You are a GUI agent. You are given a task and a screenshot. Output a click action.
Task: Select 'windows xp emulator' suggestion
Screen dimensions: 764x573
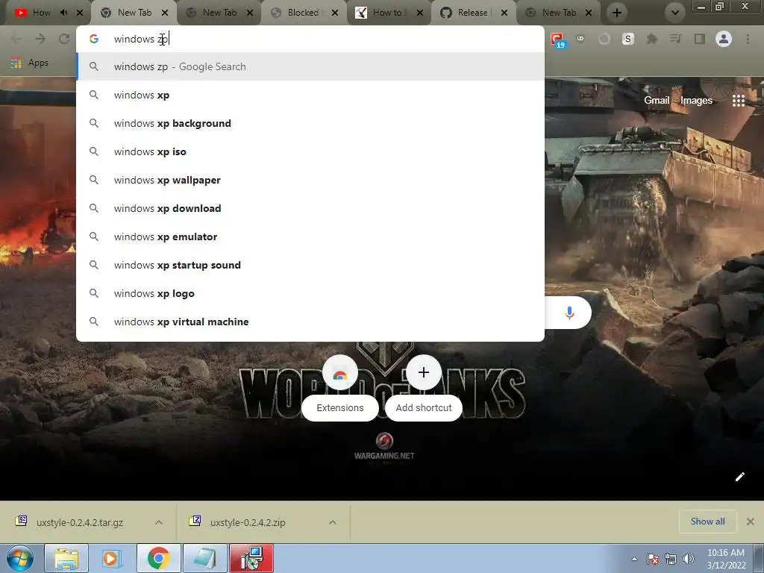tap(310, 237)
